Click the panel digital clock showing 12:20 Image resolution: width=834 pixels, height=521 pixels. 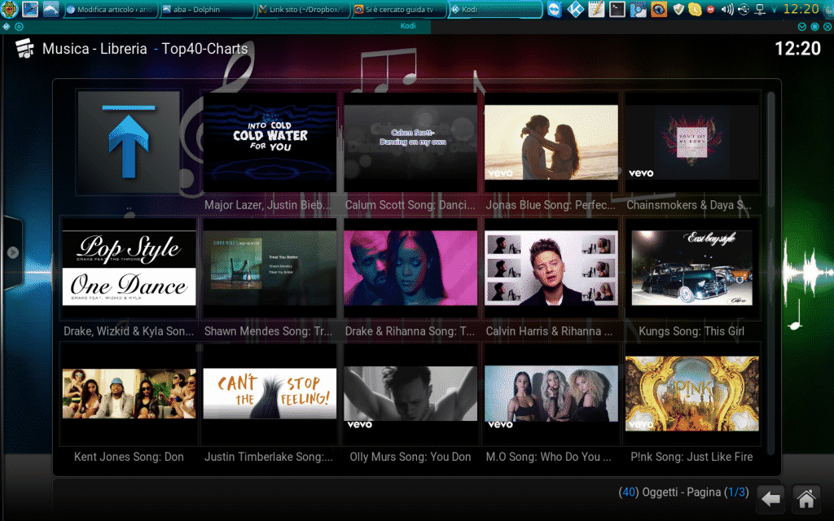point(801,9)
